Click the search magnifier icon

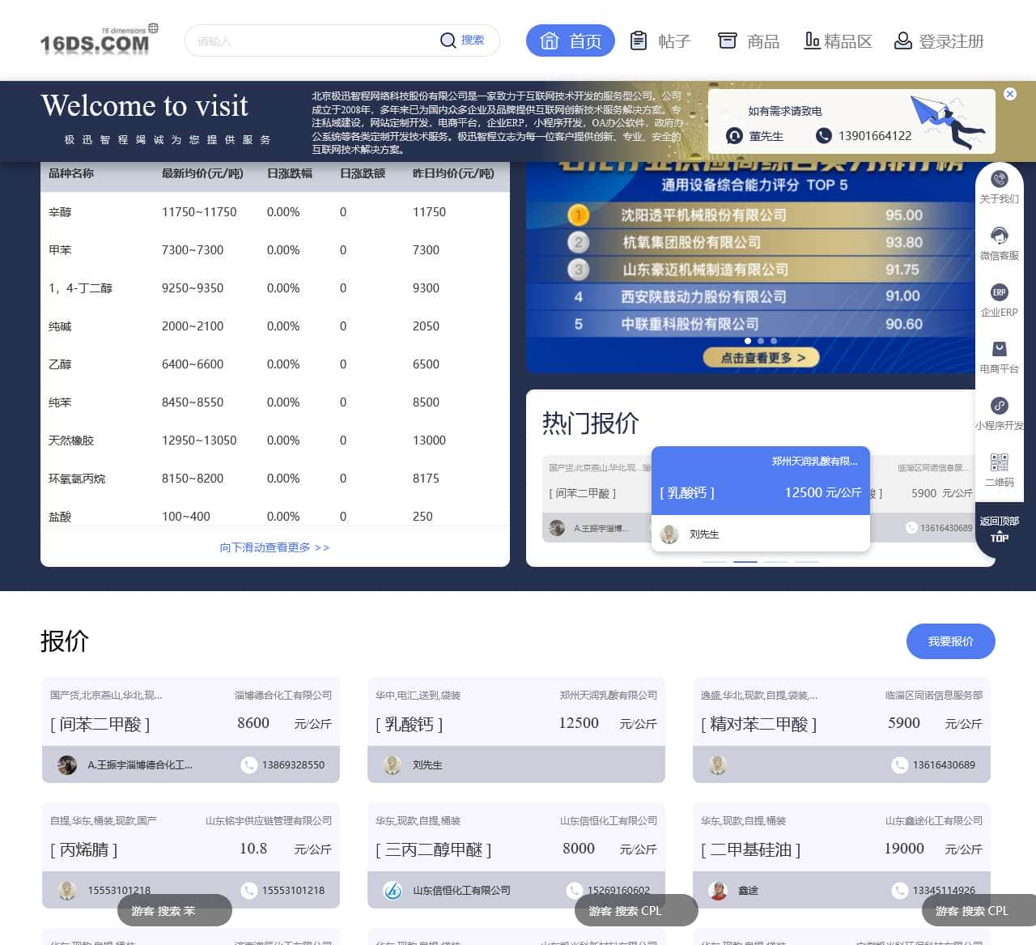pyautogui.click(x=447, y=40)
